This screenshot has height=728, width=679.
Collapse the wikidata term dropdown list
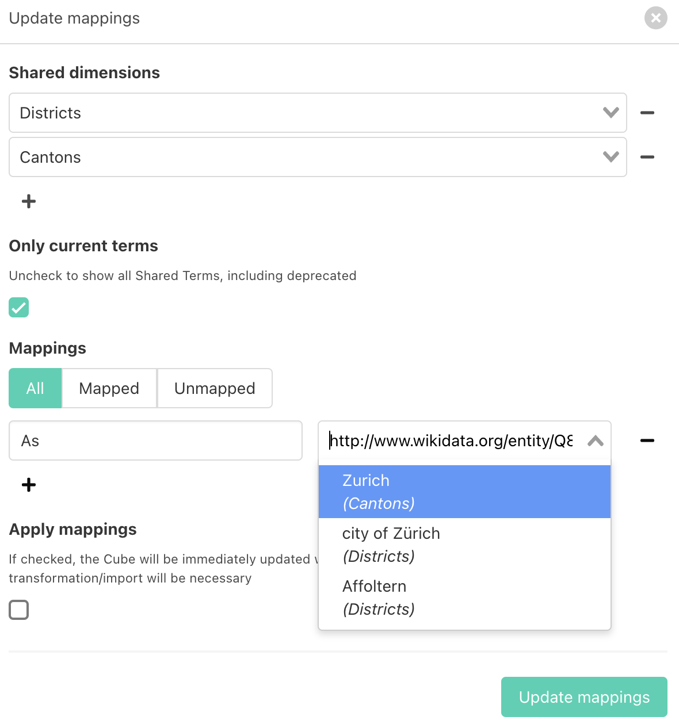click(x=596, y=441)
